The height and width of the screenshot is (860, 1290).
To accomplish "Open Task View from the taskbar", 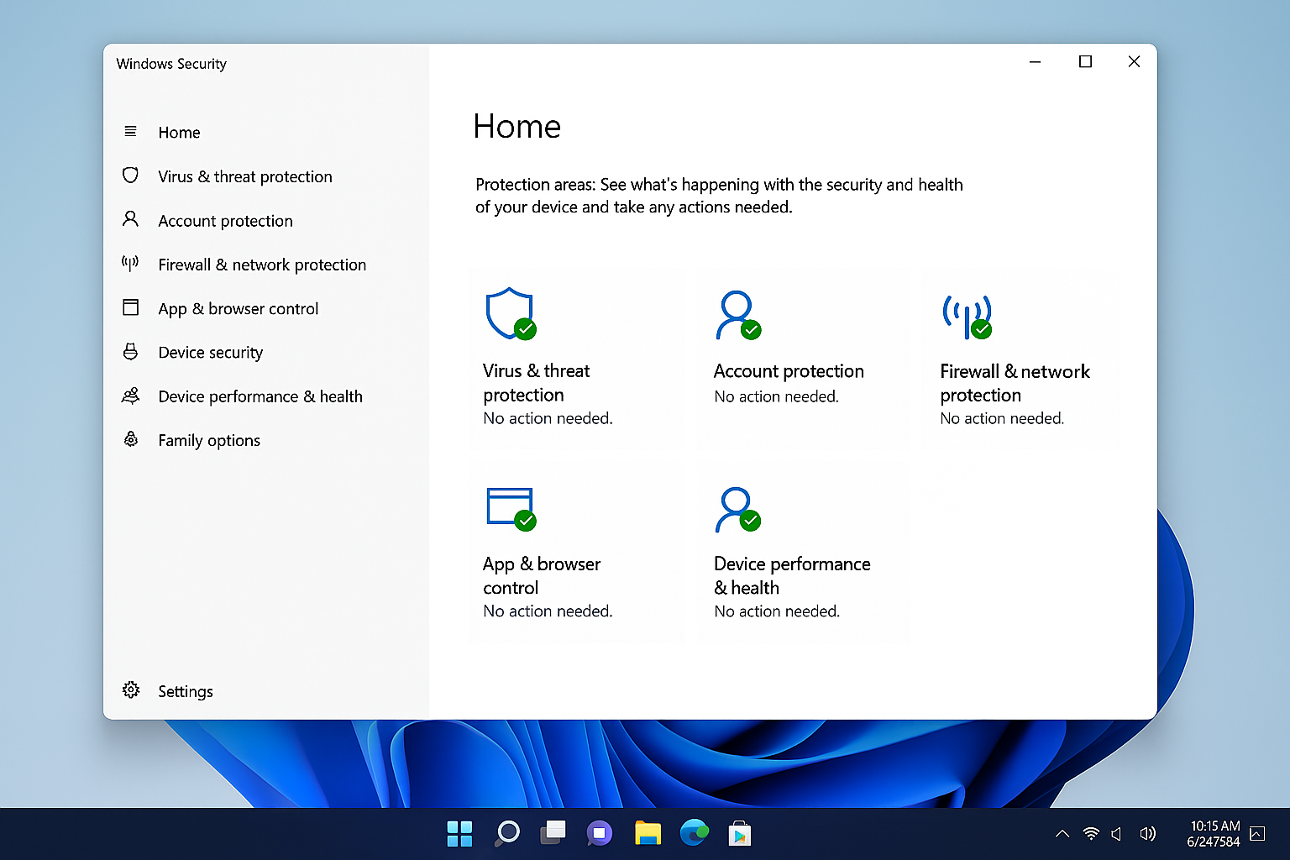I will pos(553,833).
